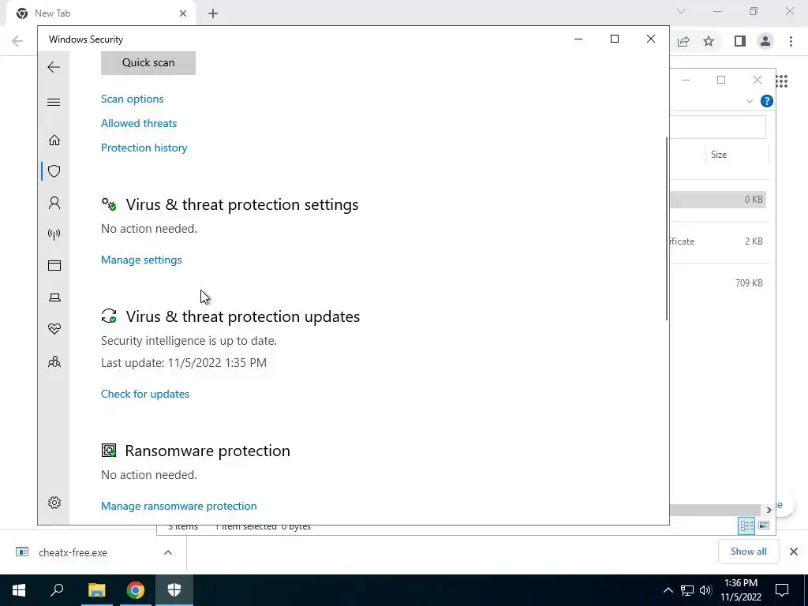Open cheatx-free.exe download options chevron
This screenshot has height=606, width=808.
coord(168,552)
